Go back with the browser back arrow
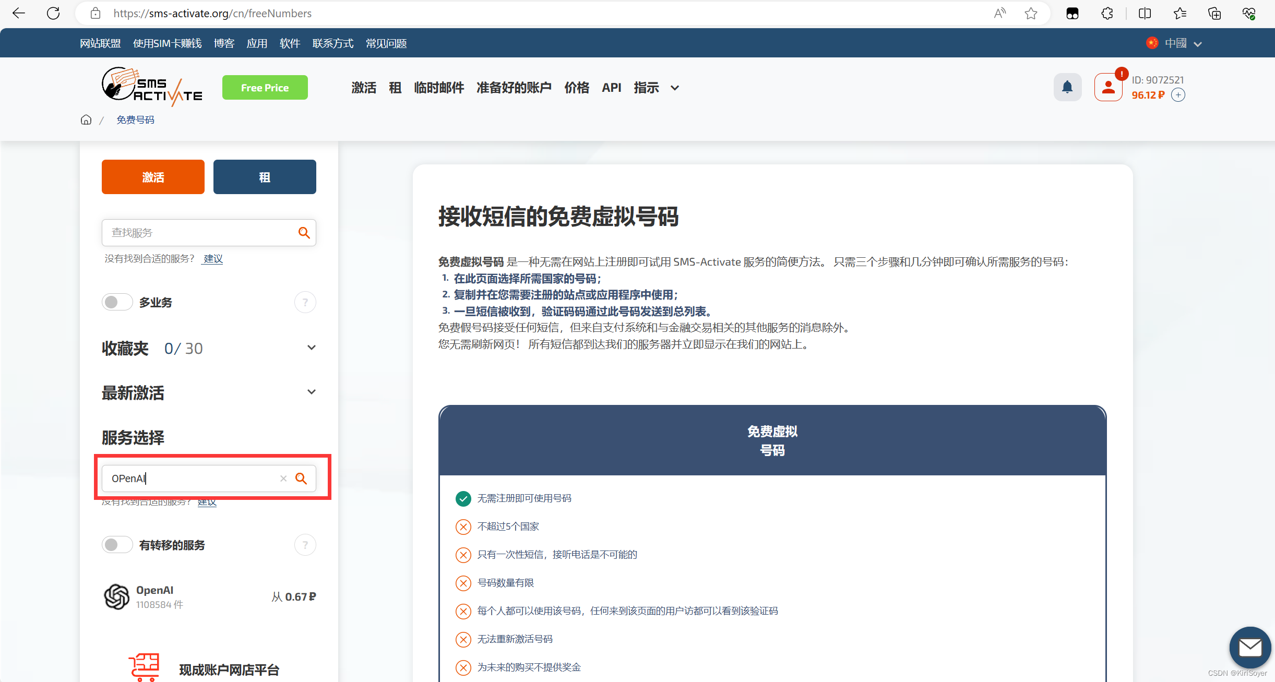Image resolution: width=1275 pixels, height=682 pixels. point(19,13)
